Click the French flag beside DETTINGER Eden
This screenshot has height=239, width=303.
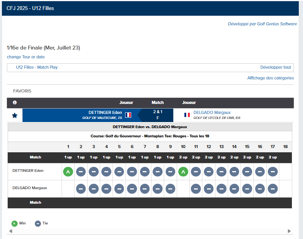[x=128, y=115]
